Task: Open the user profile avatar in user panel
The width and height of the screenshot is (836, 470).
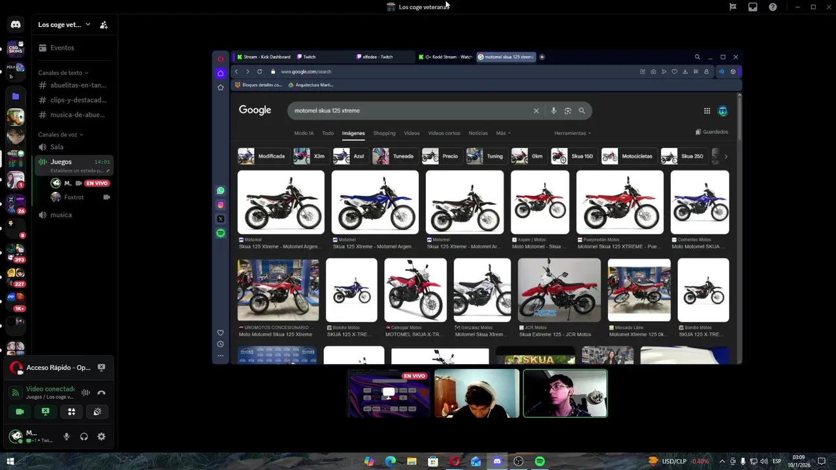Action: point(16,436)
